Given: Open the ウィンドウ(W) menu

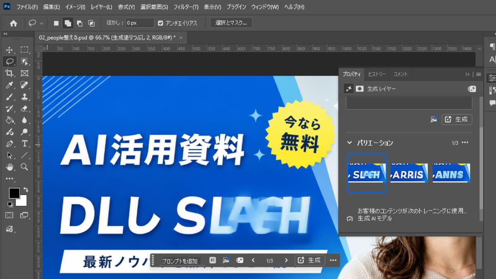Looking at the screenshot, I should (x=265, y=7).
